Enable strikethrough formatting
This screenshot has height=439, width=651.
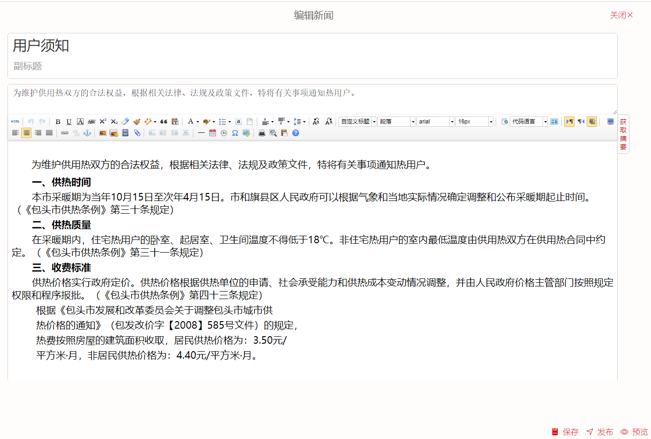click(x=91, y=121)
